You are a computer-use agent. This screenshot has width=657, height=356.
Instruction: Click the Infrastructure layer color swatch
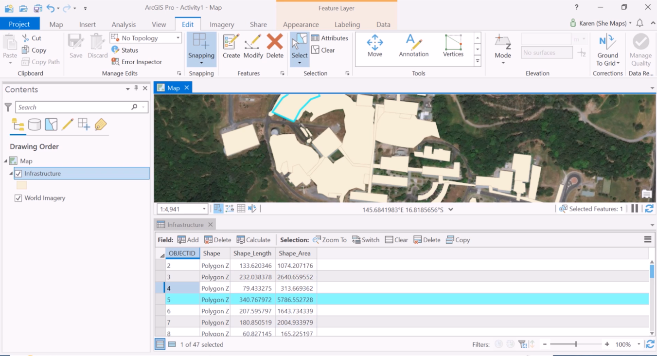[x=22, y=185]
